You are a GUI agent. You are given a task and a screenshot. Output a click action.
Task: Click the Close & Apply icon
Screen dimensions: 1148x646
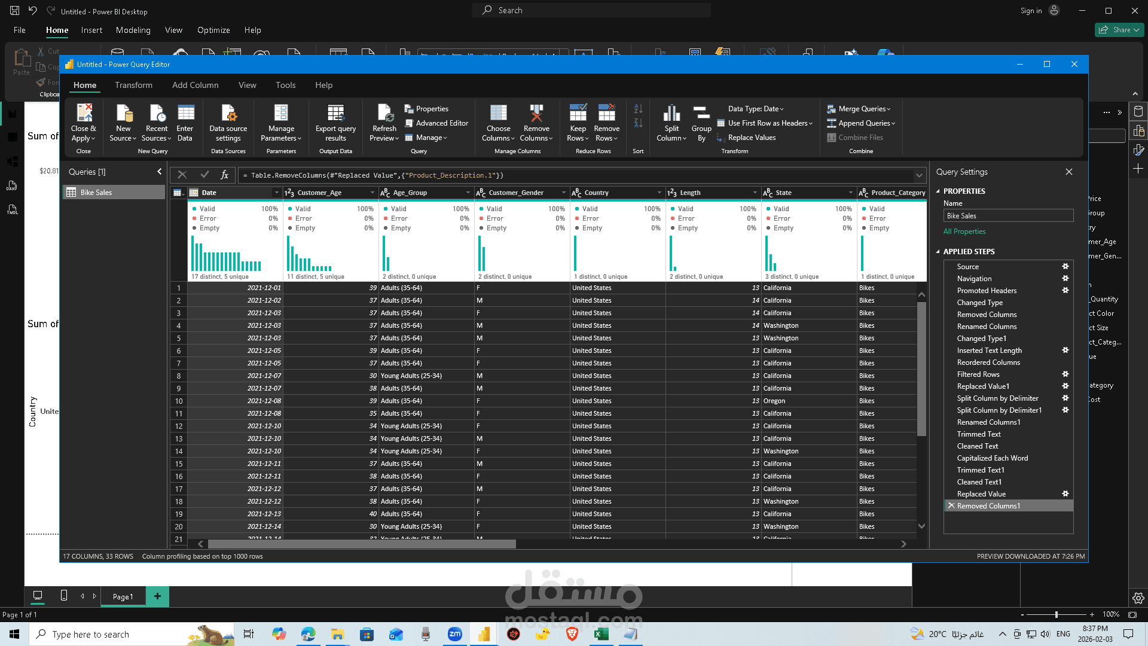point(84,112)
